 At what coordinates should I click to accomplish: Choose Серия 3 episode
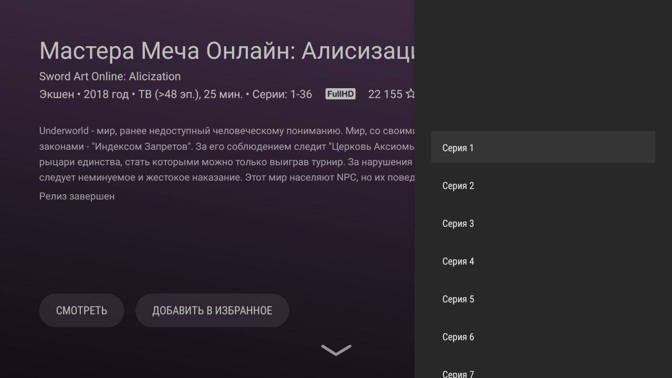pos(543,223)
